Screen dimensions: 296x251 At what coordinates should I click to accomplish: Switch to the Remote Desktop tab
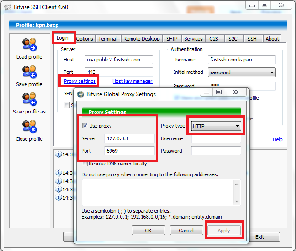[x=142, y=39]
